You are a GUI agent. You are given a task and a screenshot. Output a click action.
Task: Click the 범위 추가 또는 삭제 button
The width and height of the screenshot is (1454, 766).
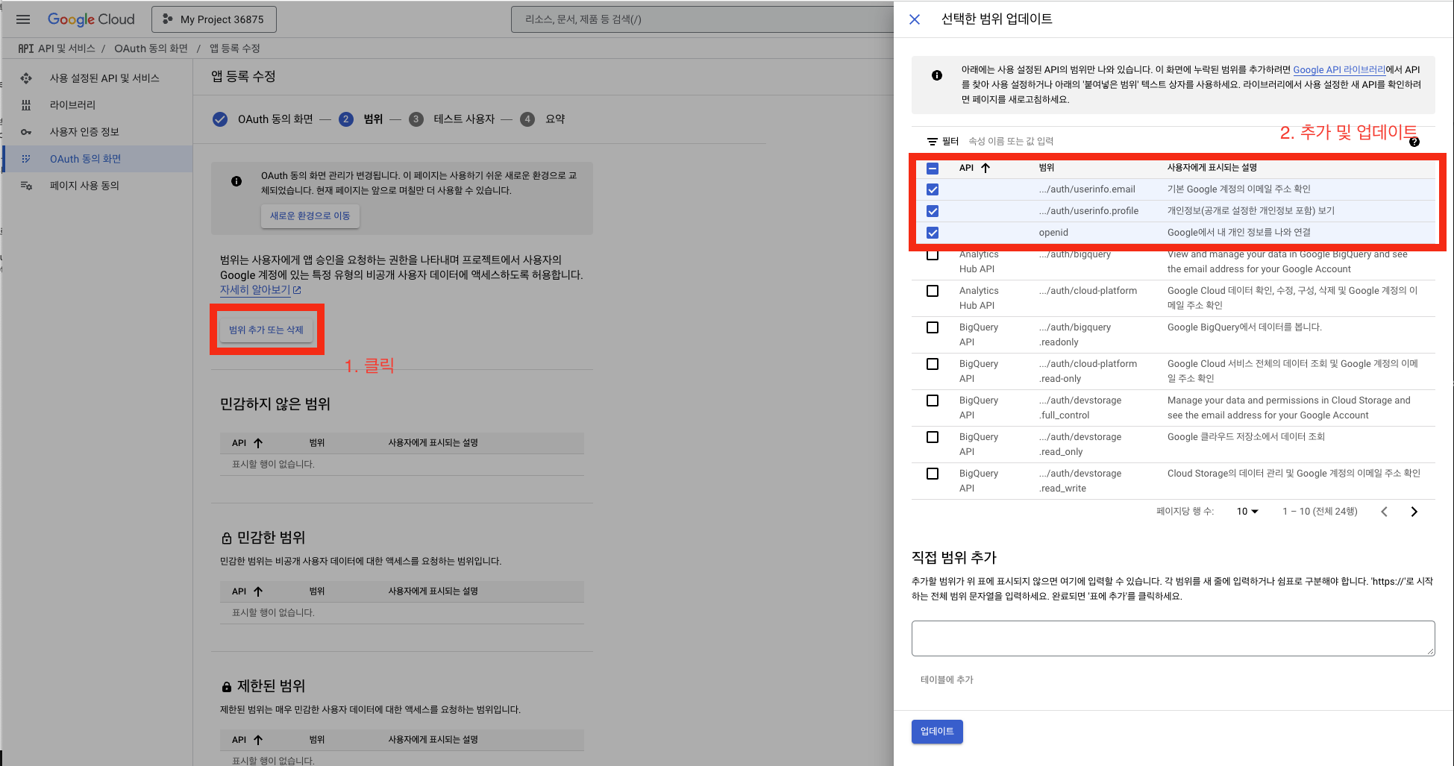click(266, 330)
